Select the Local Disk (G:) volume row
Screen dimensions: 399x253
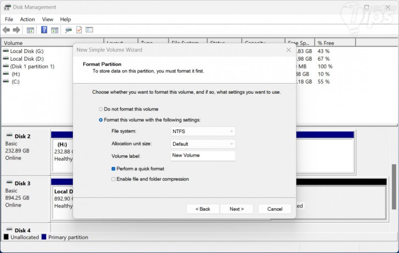pyautogui.click(x=27, y=51)
